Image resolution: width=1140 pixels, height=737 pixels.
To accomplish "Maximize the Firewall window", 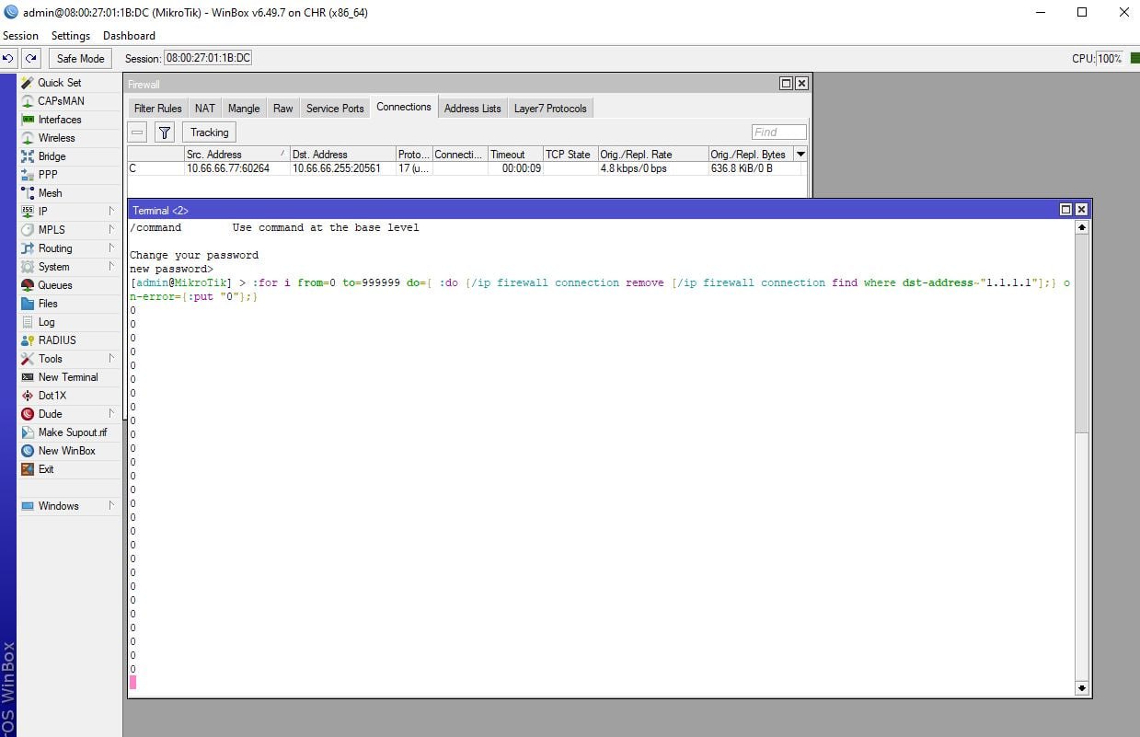I will point(787,83).
